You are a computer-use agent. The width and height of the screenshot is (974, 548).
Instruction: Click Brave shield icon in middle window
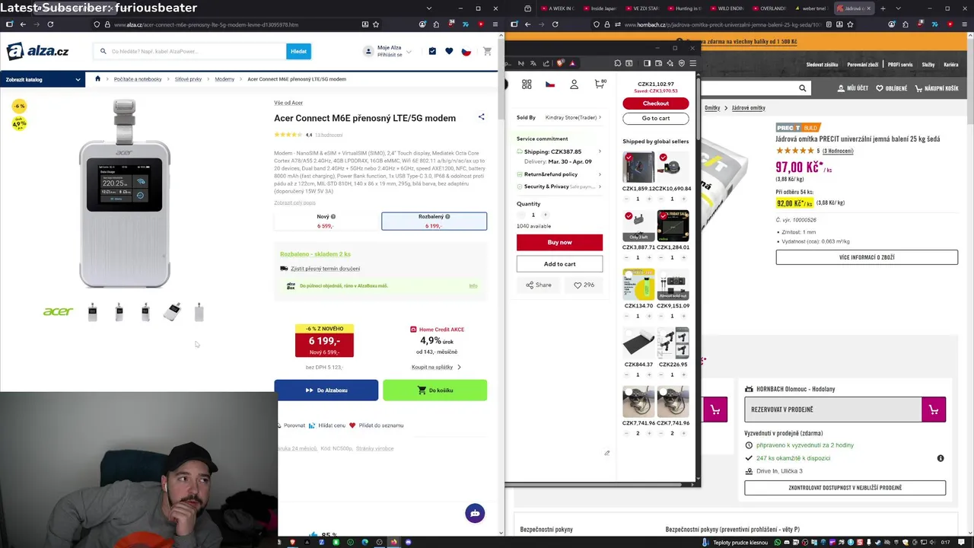[561, 63]
